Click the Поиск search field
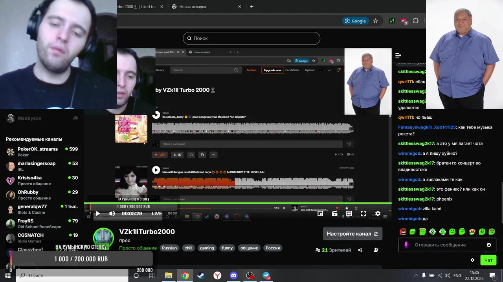This screenshot has width=503, height=282. point(251,38)
